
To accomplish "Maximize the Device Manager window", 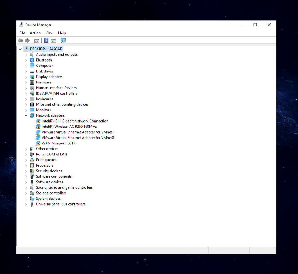I will (x=255, y=25).
